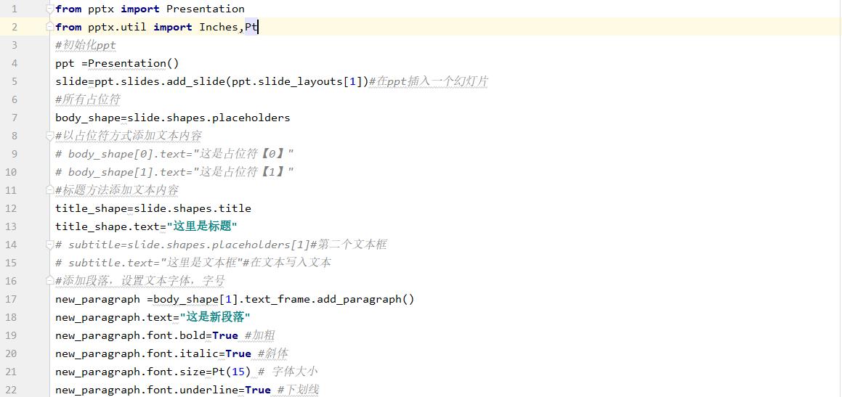The width and height of the screenshot is (842, 397).
Task: Click the comment '#在ppt插入一个幻灯片'
Action: 429,81
